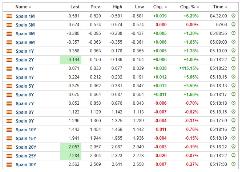Open the Spain 6M bond link

25,34
